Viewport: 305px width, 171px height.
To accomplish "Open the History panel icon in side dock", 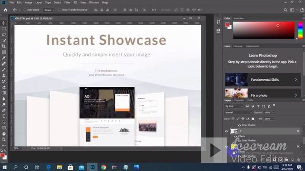I will tap(218, 21).
